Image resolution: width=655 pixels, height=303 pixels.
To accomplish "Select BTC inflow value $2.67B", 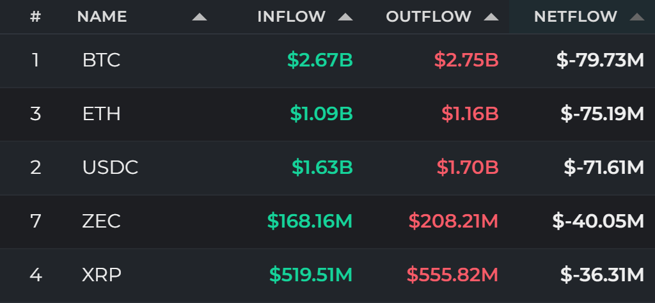I will click(320, 61).
